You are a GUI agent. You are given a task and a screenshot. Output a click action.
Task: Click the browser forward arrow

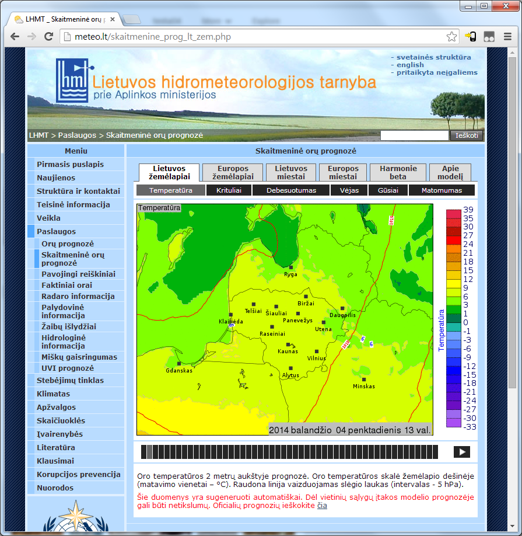coord(31,37)
